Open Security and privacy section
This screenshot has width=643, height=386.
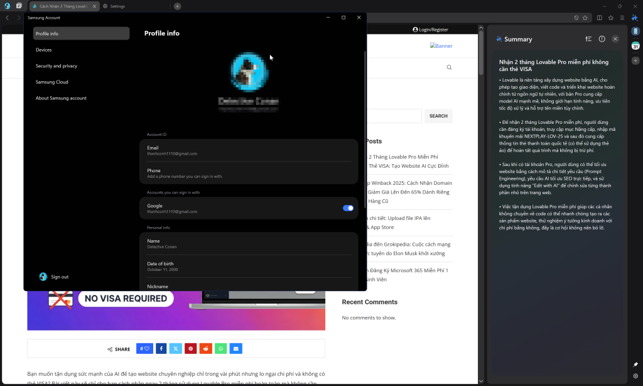[57, 66]
